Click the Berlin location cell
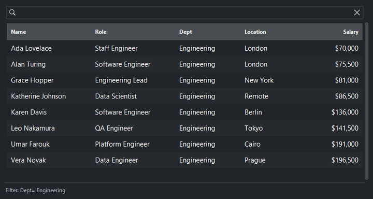The image size is (373, 199). click(253, 112)
